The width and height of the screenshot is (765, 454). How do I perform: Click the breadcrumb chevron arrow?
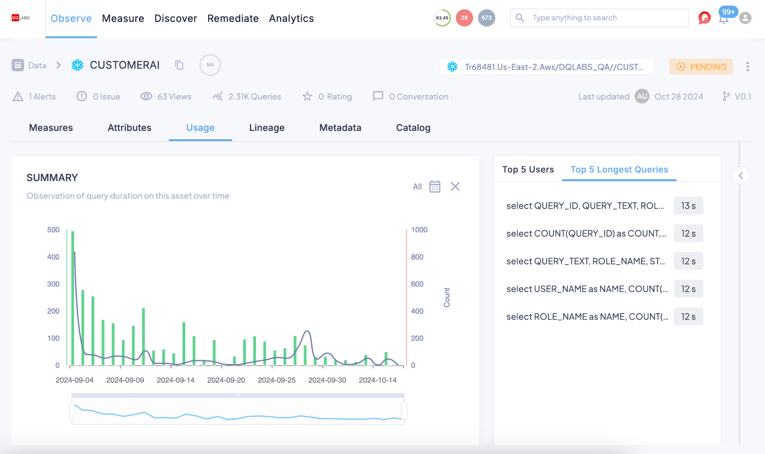point(59,65)
